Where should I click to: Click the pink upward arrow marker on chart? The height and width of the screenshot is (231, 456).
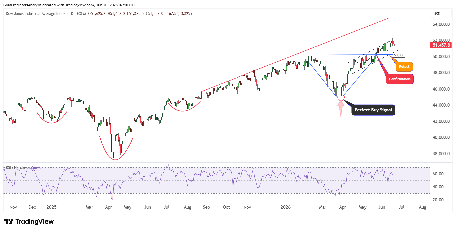[341, 109]
